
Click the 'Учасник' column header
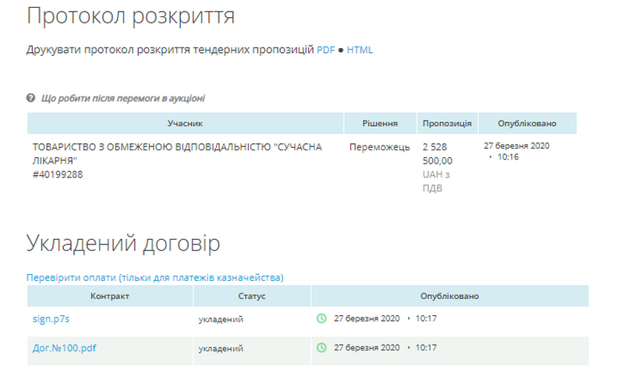point(185,124)
